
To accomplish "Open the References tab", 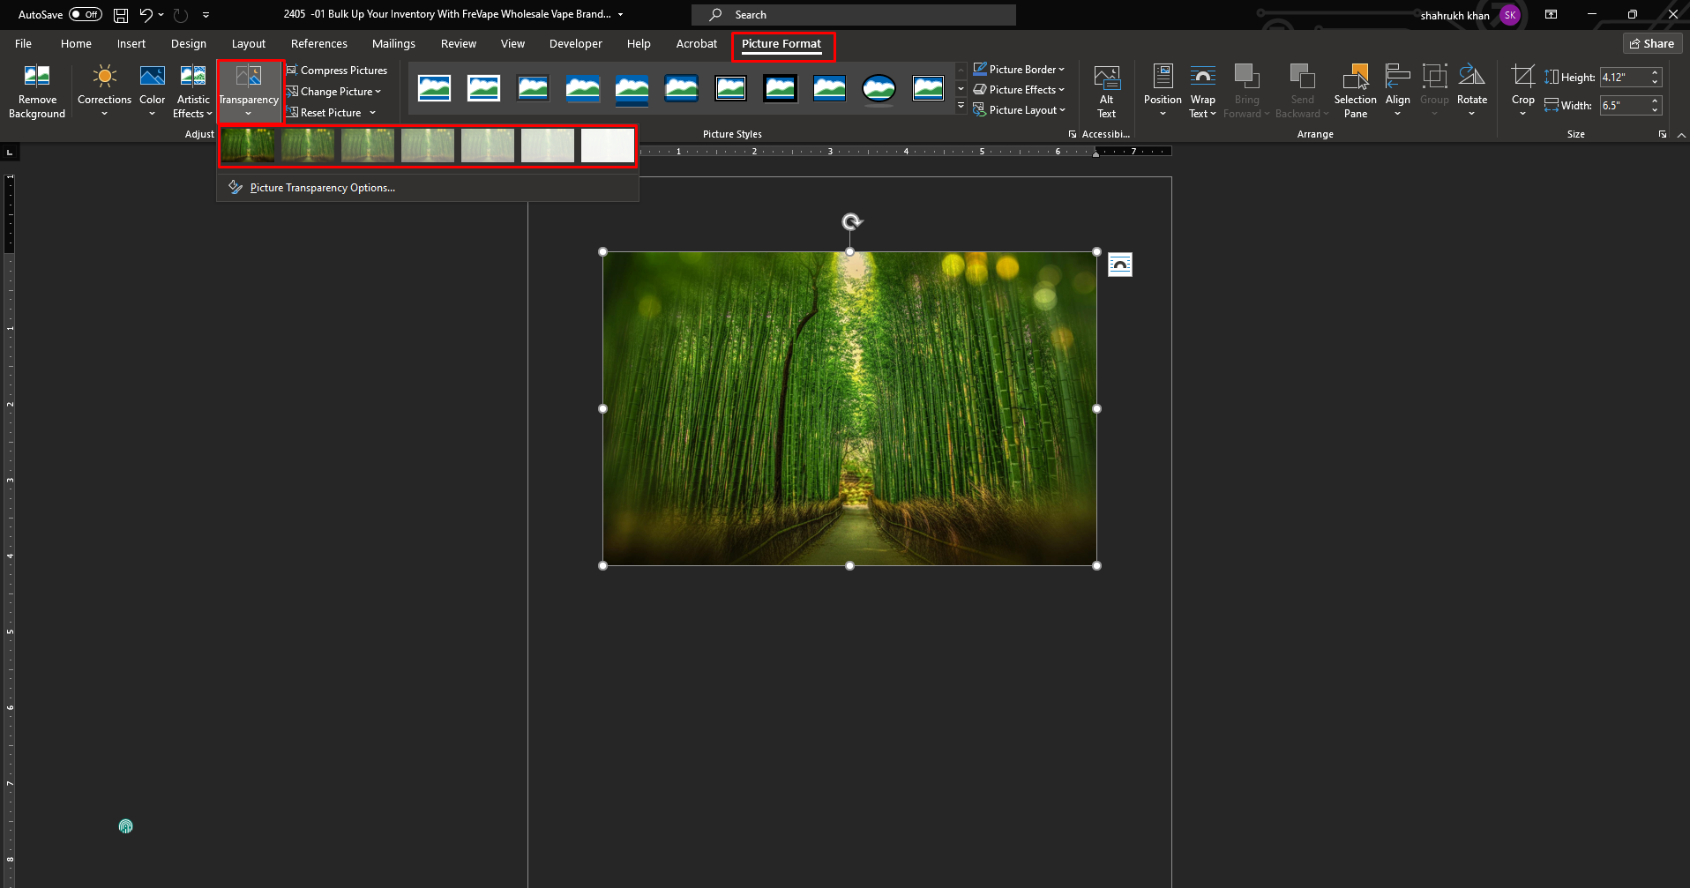I will tap(318, 43).
